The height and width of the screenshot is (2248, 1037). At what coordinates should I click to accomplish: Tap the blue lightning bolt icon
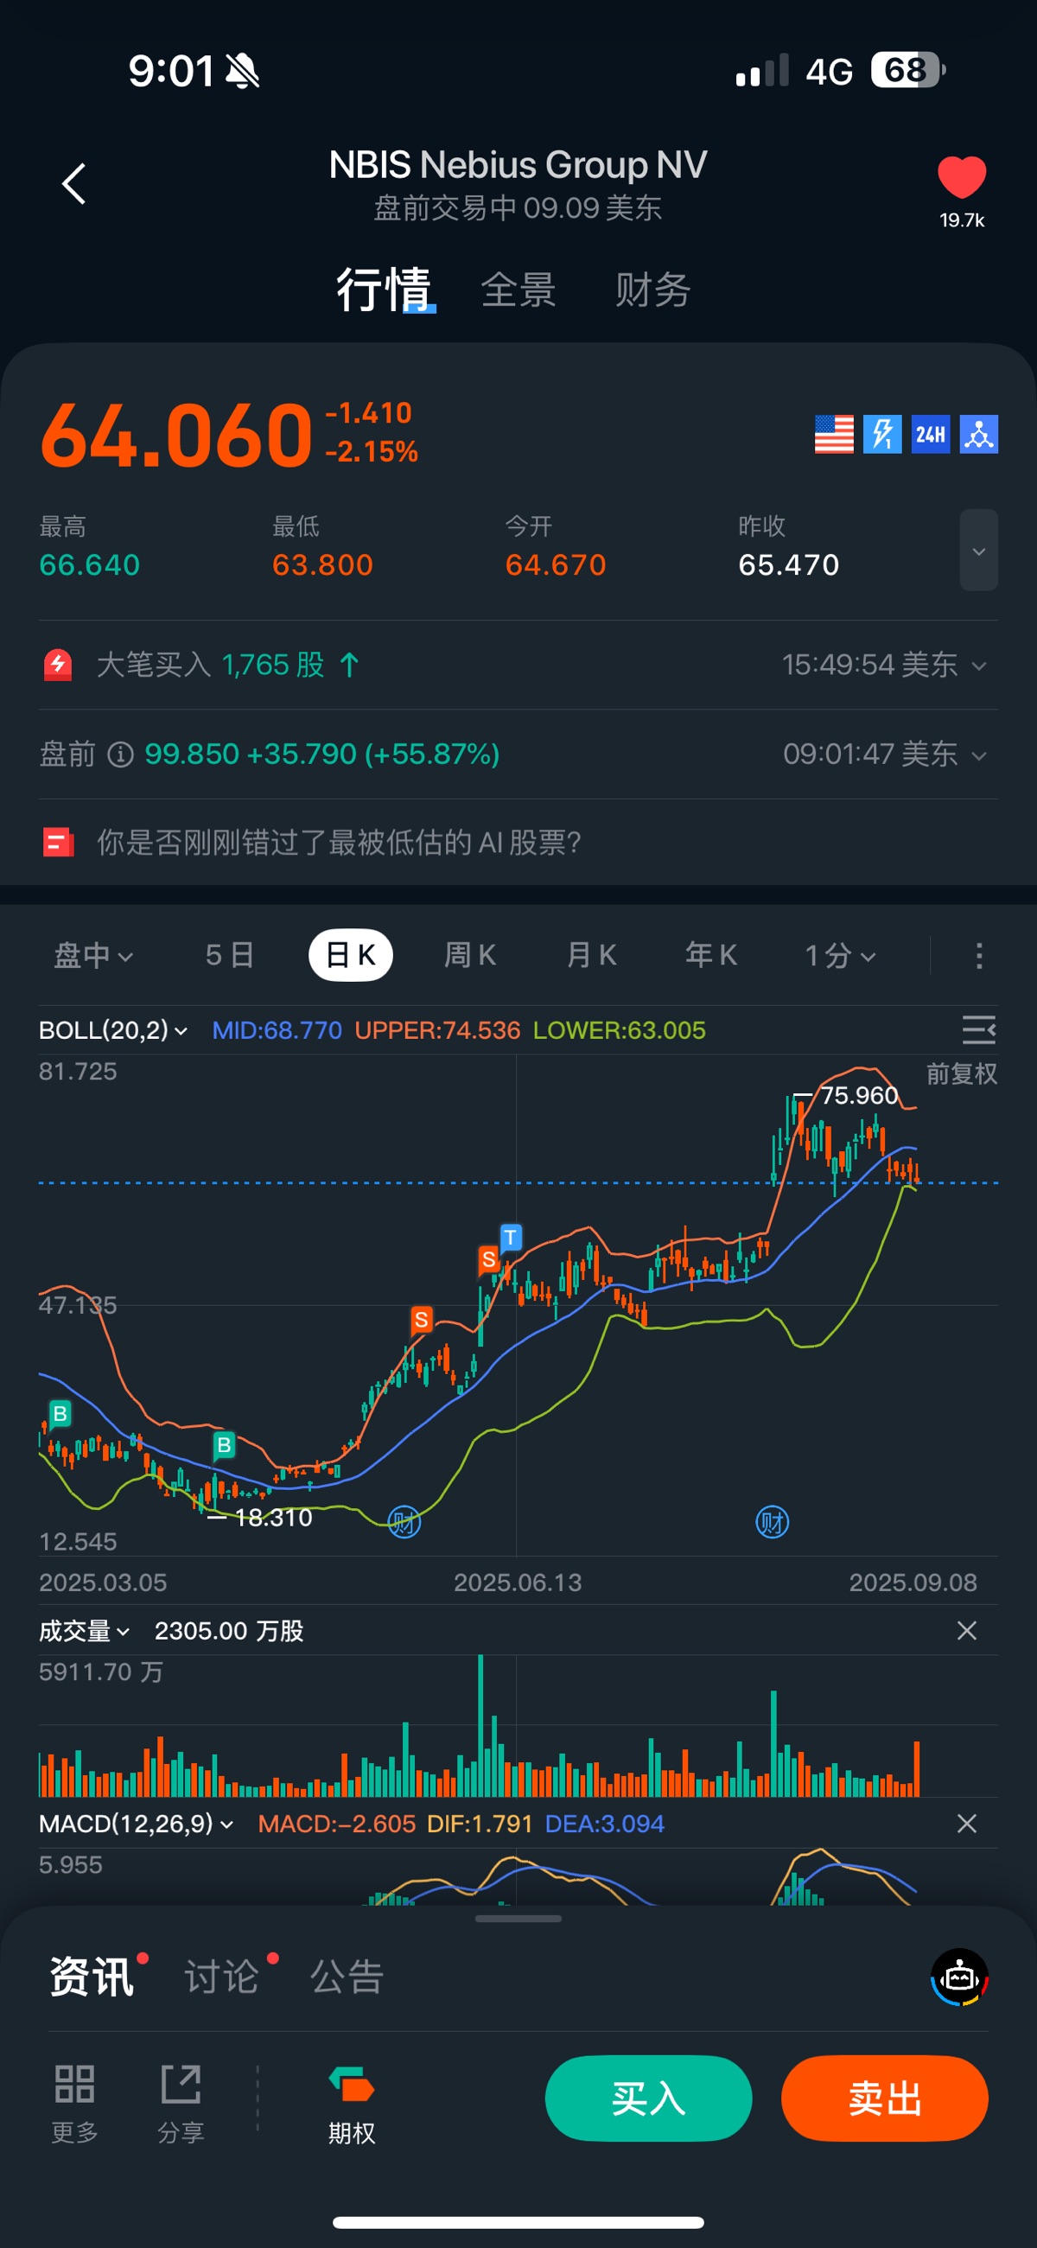881,434
